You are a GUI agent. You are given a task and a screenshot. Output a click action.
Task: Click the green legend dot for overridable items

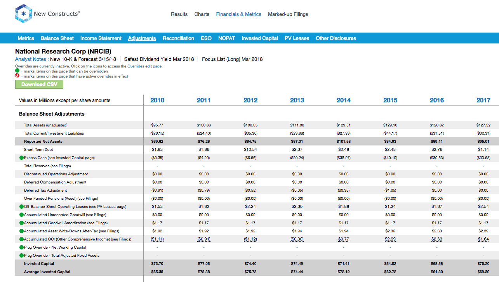17,71
